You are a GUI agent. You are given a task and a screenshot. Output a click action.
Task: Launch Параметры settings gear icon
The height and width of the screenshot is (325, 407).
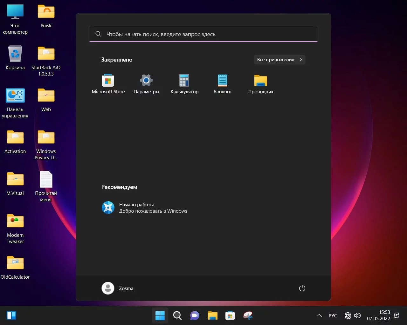146,83
